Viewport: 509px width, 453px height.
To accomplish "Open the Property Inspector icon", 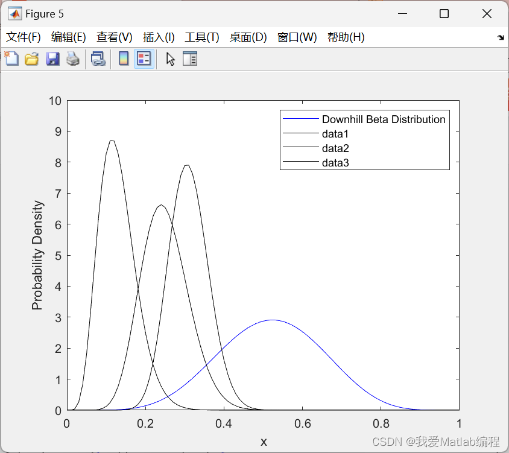I will (190, 59).
